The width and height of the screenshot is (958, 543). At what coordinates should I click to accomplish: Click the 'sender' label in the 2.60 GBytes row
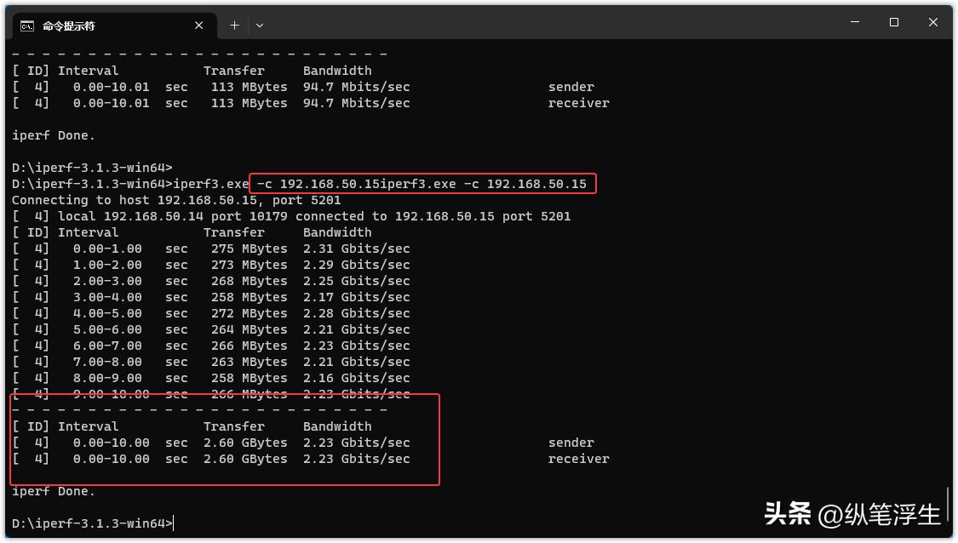(571, 443)
